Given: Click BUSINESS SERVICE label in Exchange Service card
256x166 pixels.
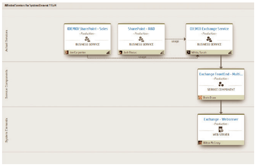Looking at the screenshot, I should [x=209, y=44].
